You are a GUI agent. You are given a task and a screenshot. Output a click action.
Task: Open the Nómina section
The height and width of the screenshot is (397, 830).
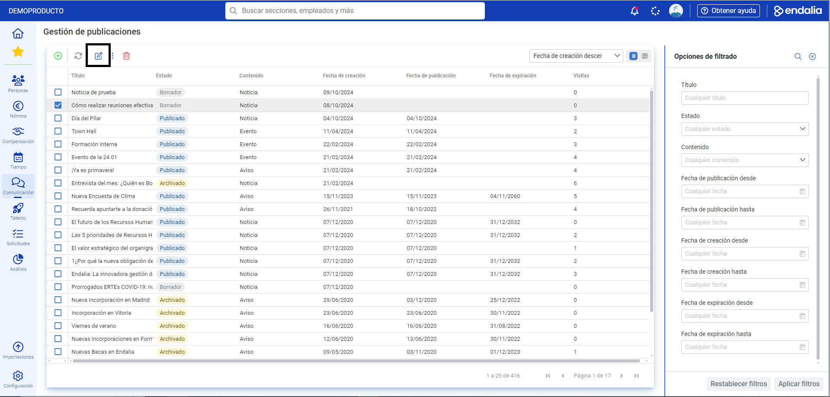pos(18,109)
